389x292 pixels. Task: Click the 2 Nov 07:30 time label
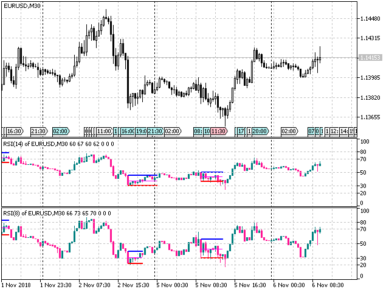coord(95,285)
